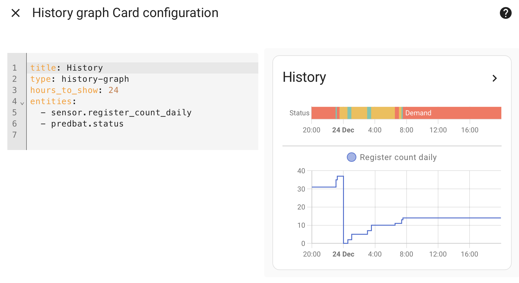This screenshot has height=283, width=519.
Task: Select the first yellow Status timeline segment
Action: 343,113
